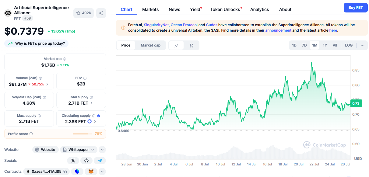The image size is (369, 177).
Task: Open the Analytics tab
Action: [x=260, y=9]
